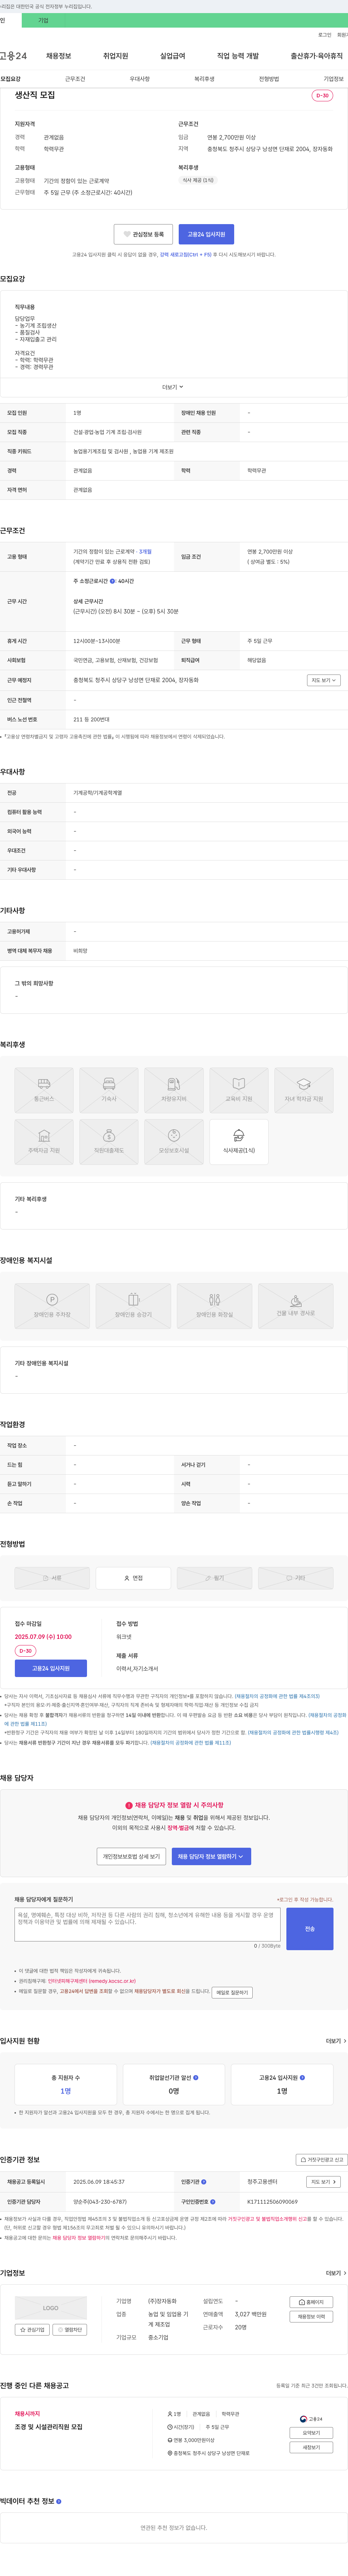Open 직업 능력 개발 top menu
The height and width of the screenshot is (2576, 348).
(x=237, y=56)
